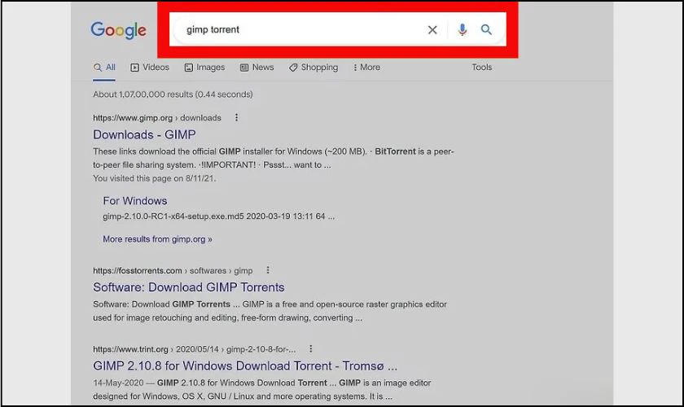Open More results from gimp.org link
This screenshot has height=407, width=684.
click(x=157, y=239)
